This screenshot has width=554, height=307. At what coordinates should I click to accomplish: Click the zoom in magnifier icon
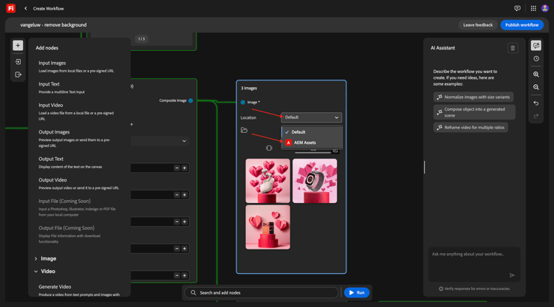click(536, 75)
